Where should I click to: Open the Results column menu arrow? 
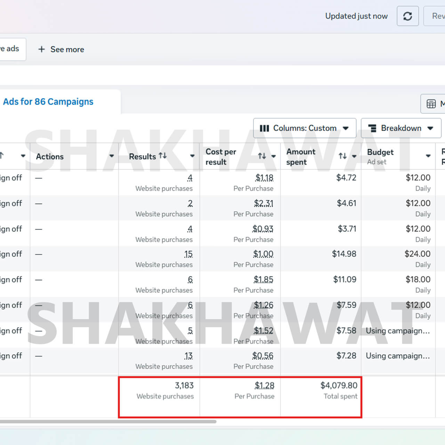click(192, 156)
